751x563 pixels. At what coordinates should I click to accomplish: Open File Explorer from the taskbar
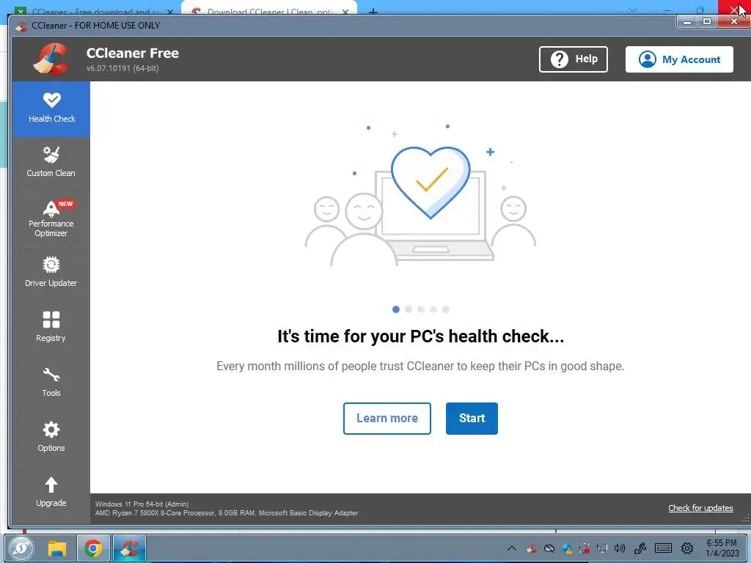pyautogui.click(x=57, y=548)
